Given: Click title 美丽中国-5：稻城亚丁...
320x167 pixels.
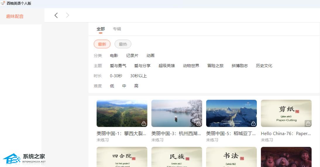Looking at the screenshot, I should (x=231, y=134).
